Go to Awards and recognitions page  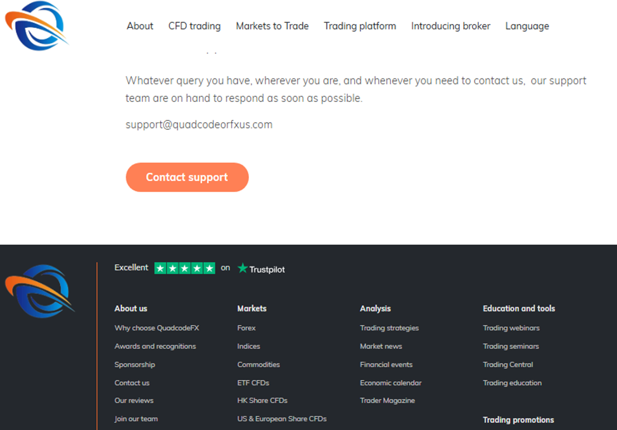(155, 346)
